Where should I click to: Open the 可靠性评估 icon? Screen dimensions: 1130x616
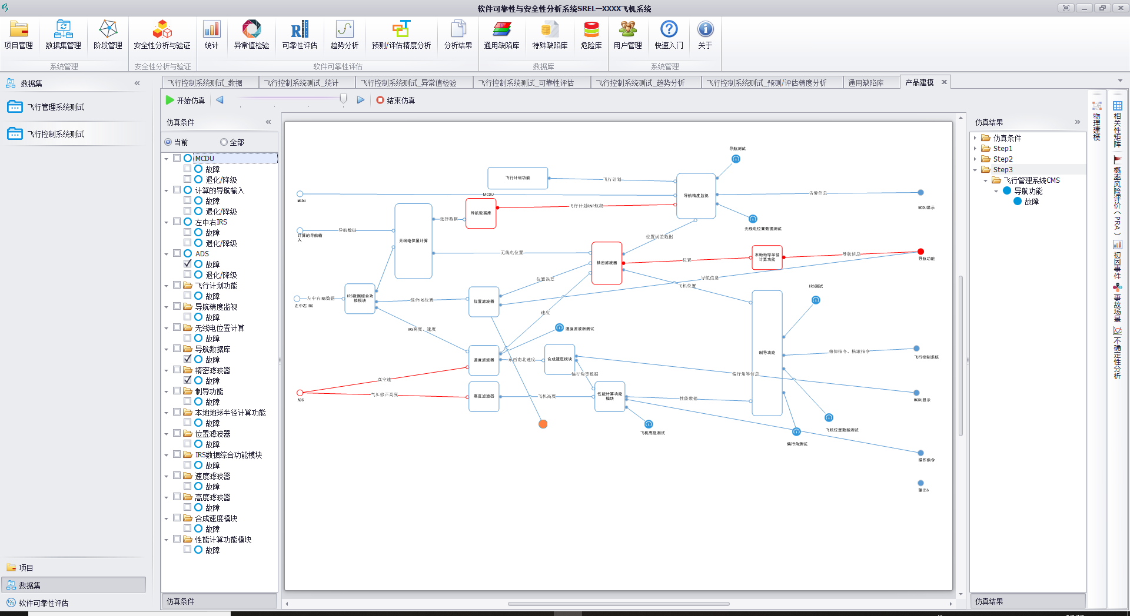pyautogui.click(x=300, y=35)
